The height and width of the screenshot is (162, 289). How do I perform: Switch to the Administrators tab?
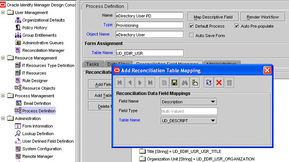[222, 63]
